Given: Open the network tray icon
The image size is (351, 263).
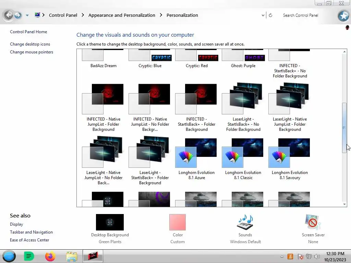Looking at the screenshot, I should pyautogui.click(x=309, y=256).
